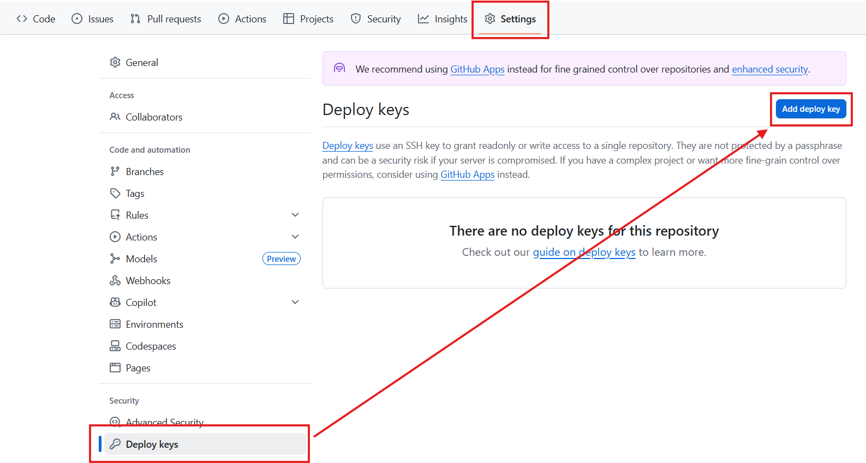
Task: Expand the Copilot submenu chevron
Action: coord(295,302)
